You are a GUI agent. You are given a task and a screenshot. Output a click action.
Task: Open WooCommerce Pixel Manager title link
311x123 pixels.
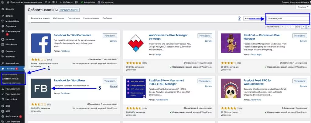[x=168, y=37]
